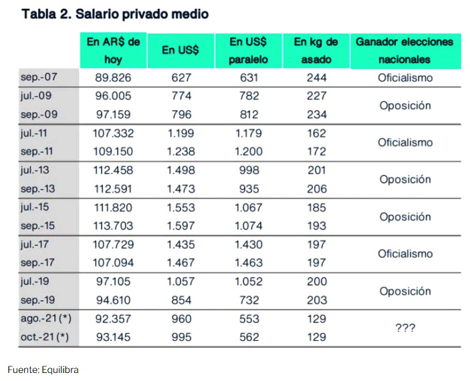Click the 1.597 US$ value

pyautogui.click(x=181, y=226)
